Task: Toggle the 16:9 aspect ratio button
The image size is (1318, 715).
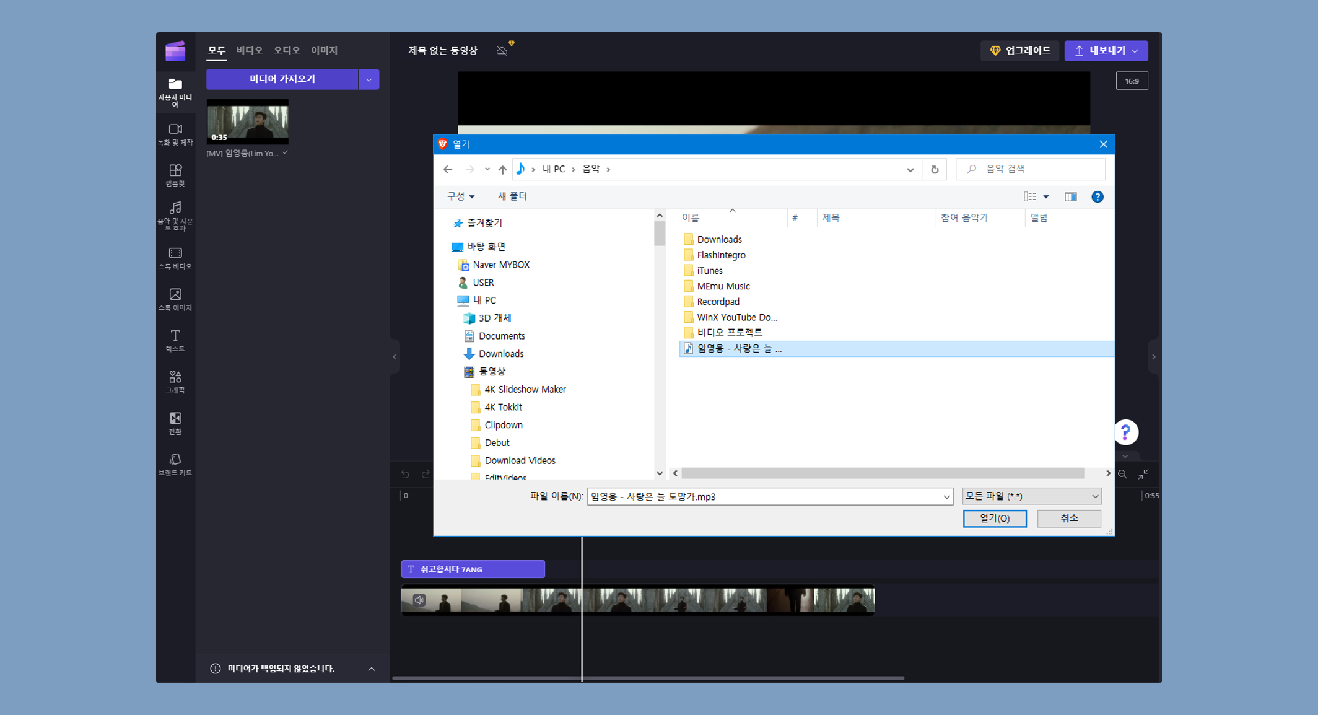Action: point(1131,81)
